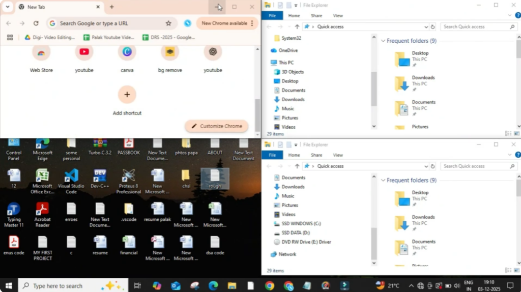Switch upper File Explorer to large icons view
The image size is (521, 292).
[x=516, y=134]
